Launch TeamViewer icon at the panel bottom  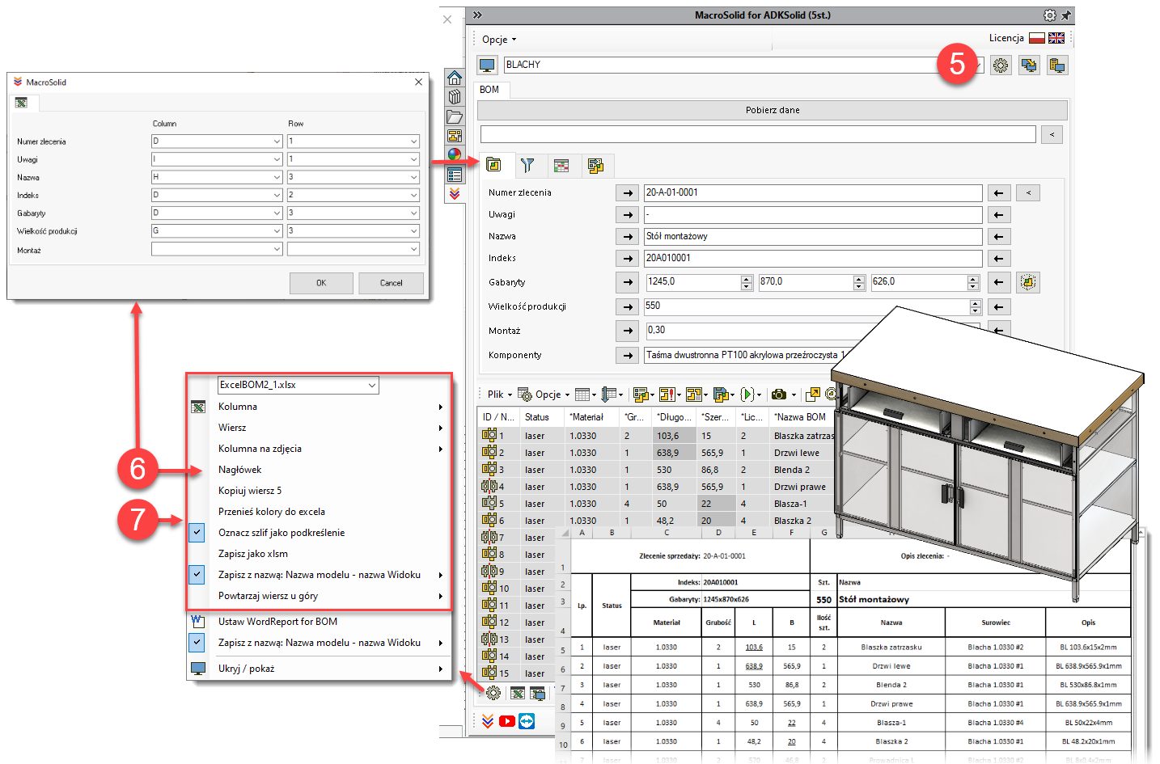pos(527,721)
